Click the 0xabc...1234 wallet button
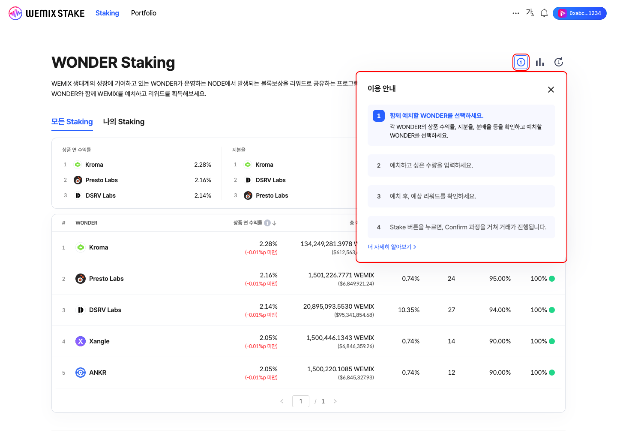 coord(579,13)
